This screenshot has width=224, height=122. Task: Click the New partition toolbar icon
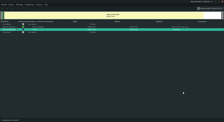(3, 8)
